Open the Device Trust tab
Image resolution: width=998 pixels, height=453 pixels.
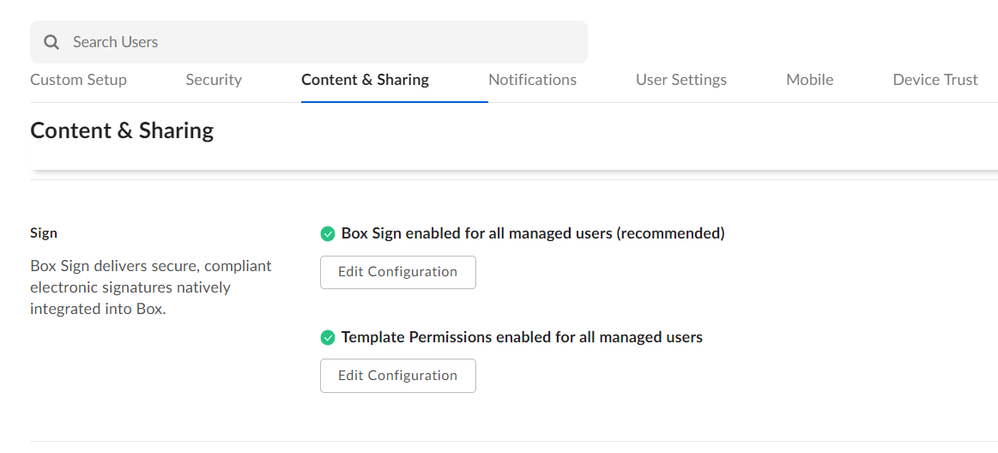pyautogui.click(x=934, y=80)
